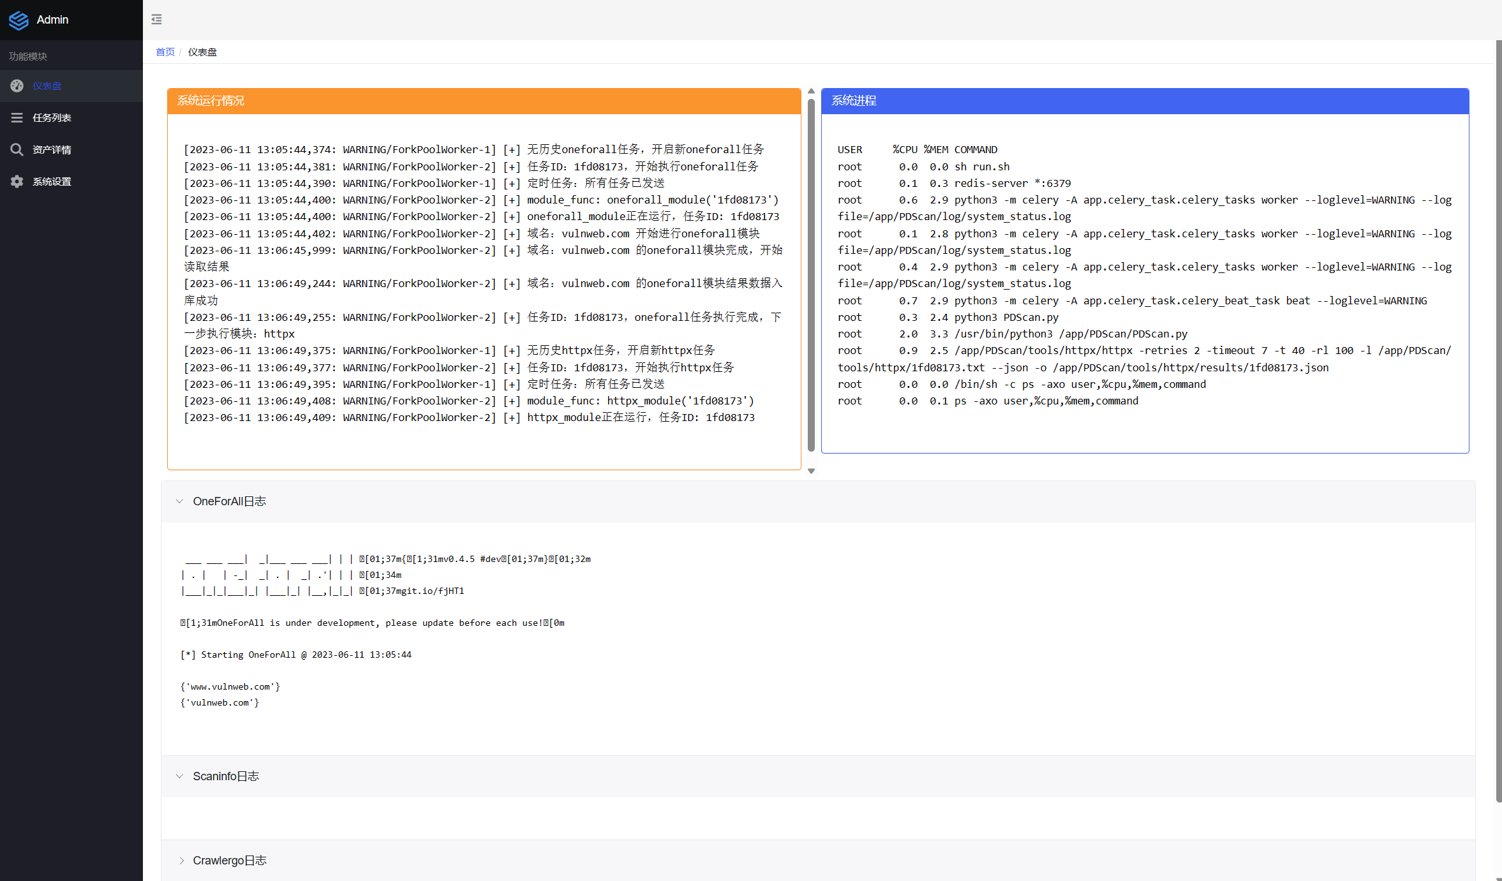The image size is (1502, 881).
Task: Click the Scaninfo日志 header title
Action: 226,776
